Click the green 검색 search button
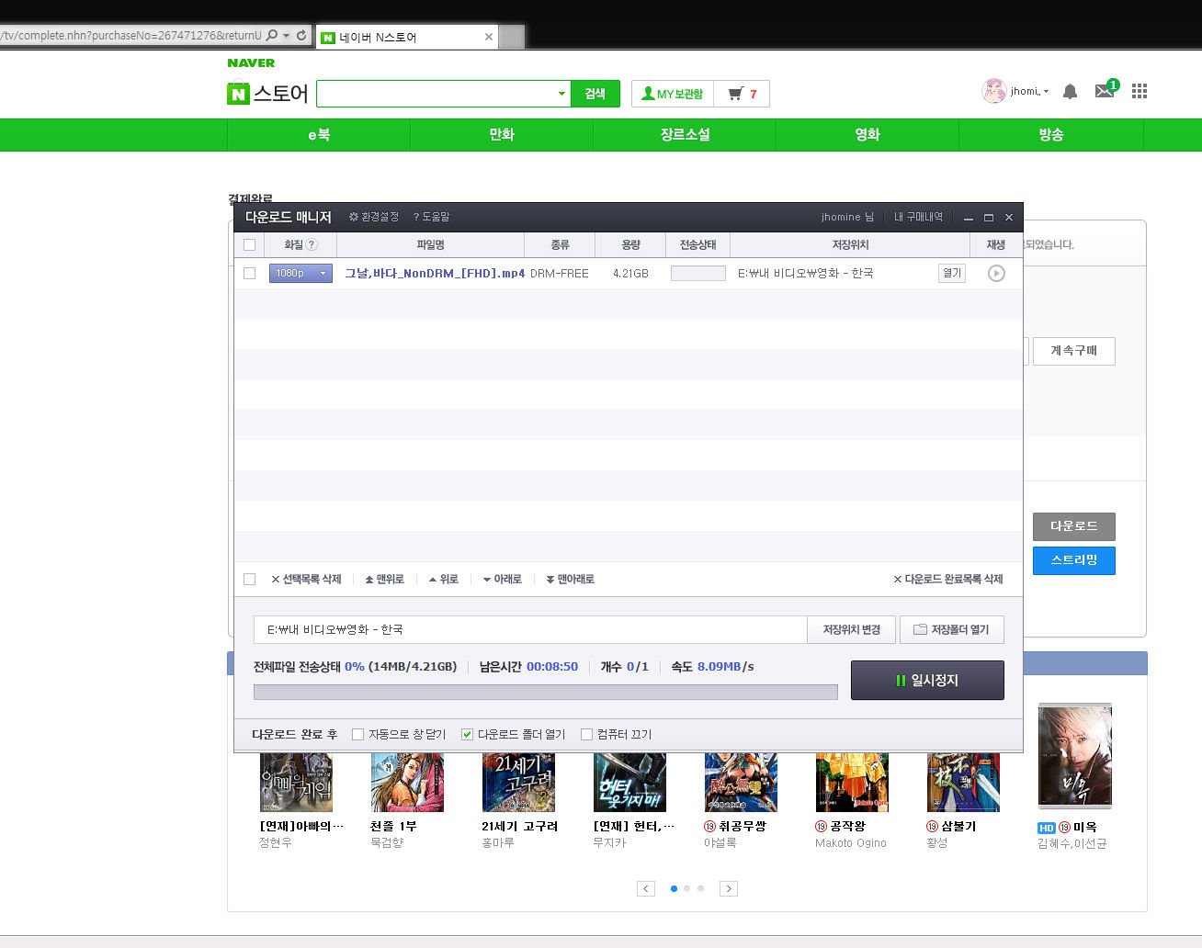 [x=595, y=94]
